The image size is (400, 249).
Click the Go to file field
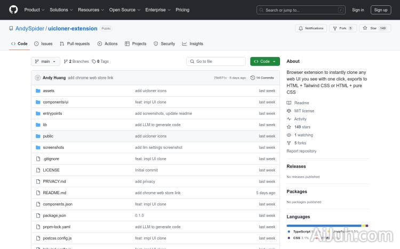click(216, 61)
